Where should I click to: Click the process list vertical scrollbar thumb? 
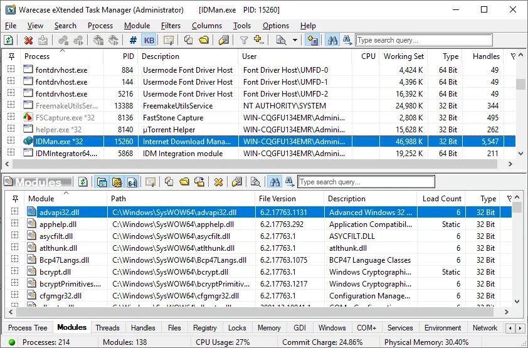[x=520, y=84]
